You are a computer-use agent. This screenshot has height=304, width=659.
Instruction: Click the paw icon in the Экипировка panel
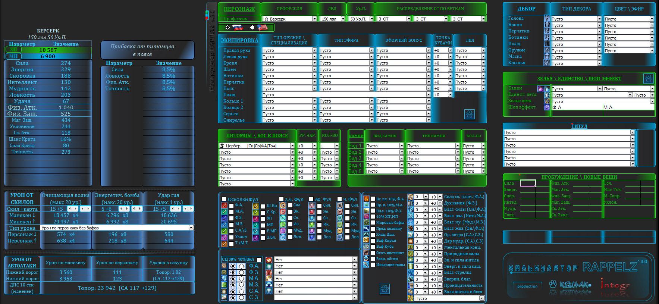pos(470,114)
